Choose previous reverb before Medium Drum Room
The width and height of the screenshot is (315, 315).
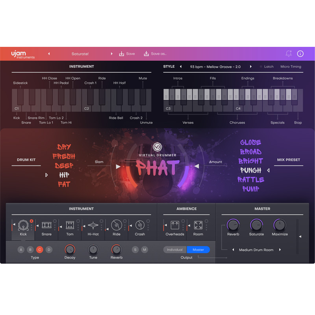point(233,250)
